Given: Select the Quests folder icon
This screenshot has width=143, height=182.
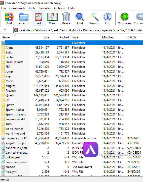Looking at the screenshot, I should (3, 95).
